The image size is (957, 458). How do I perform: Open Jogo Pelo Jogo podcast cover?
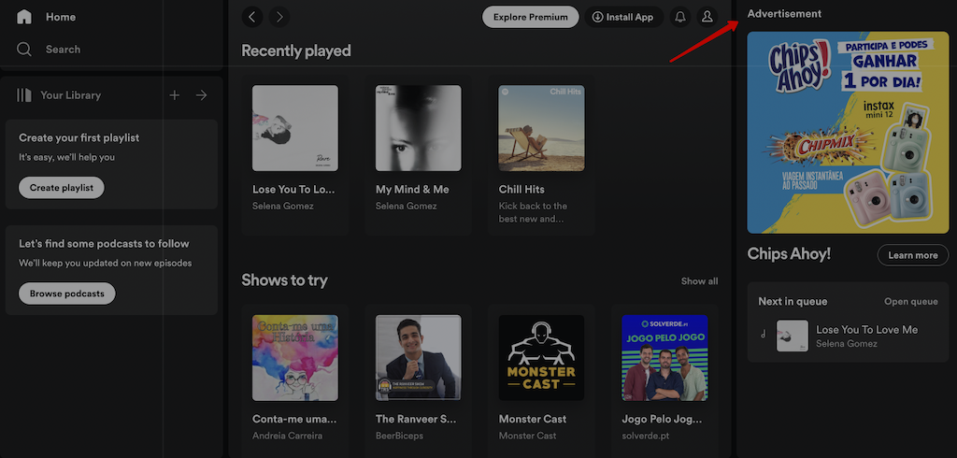[664, 358]
